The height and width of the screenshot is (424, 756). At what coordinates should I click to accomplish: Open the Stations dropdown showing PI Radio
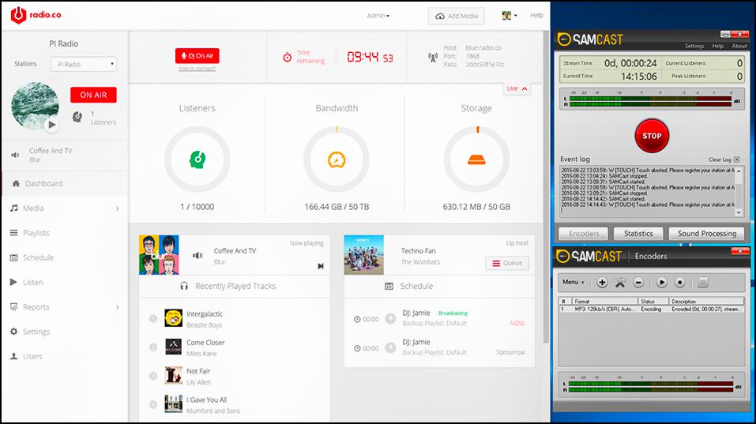[83, 64]
